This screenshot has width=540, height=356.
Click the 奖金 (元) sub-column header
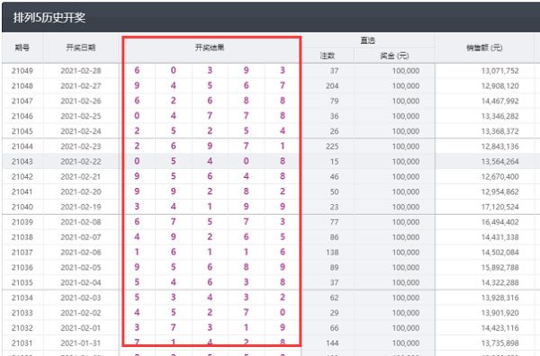[x=394, y=56]
